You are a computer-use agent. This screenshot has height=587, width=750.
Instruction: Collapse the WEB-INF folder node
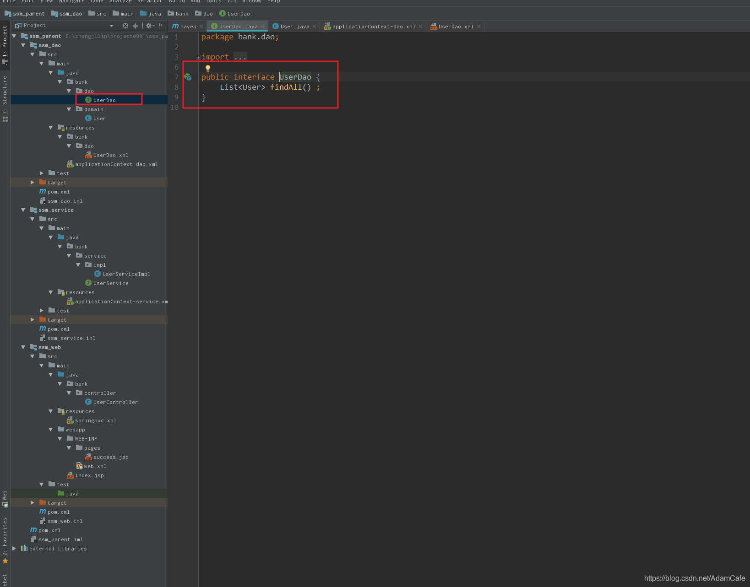tap(60, 439)
